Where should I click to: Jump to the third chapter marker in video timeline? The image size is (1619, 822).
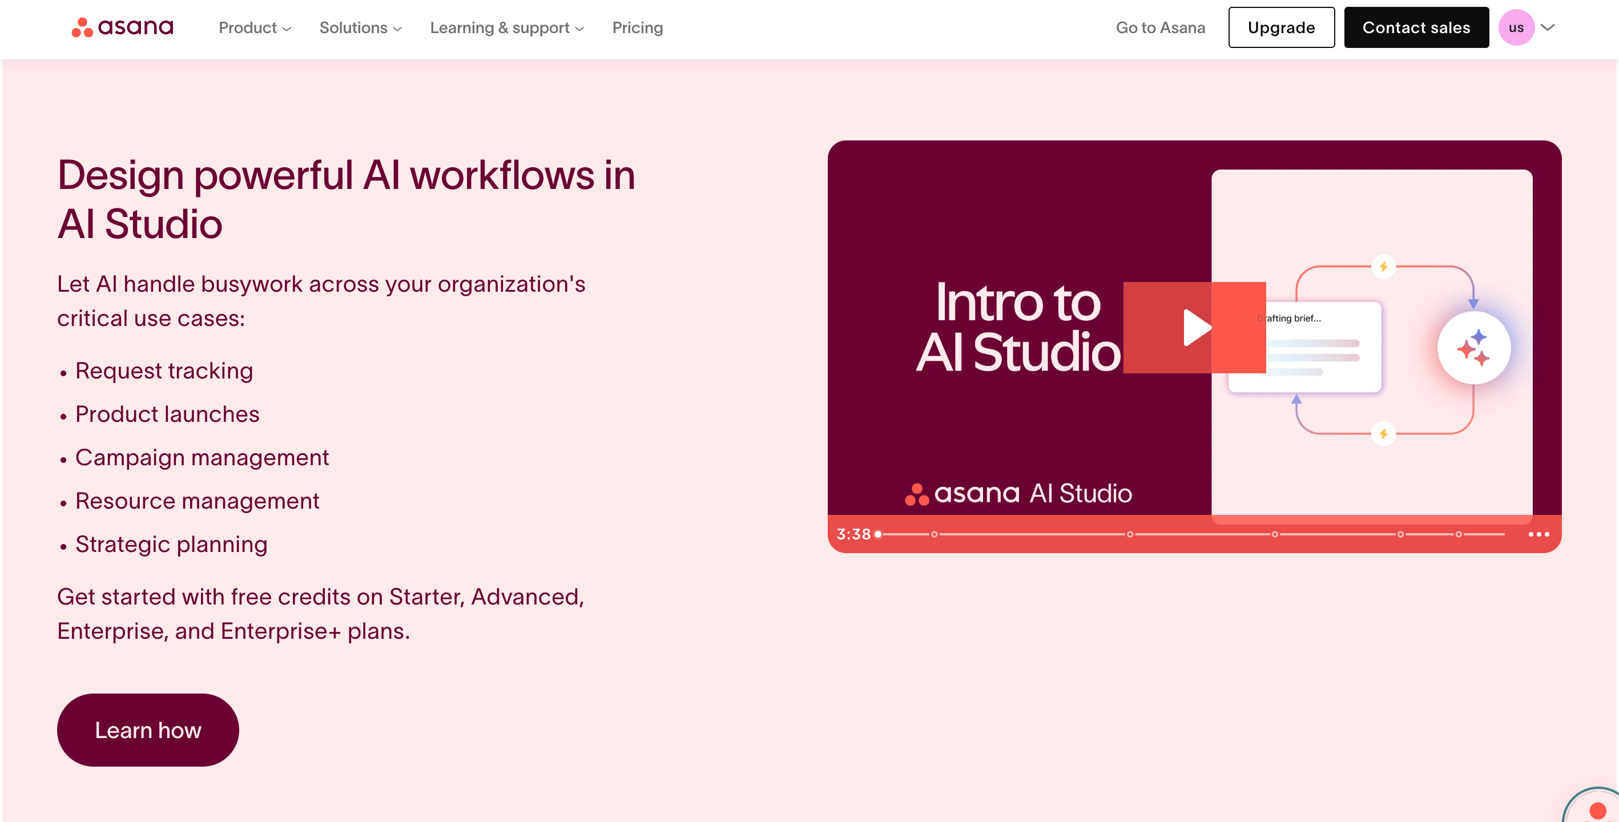pyautogui.click(x=1275, y=534)
